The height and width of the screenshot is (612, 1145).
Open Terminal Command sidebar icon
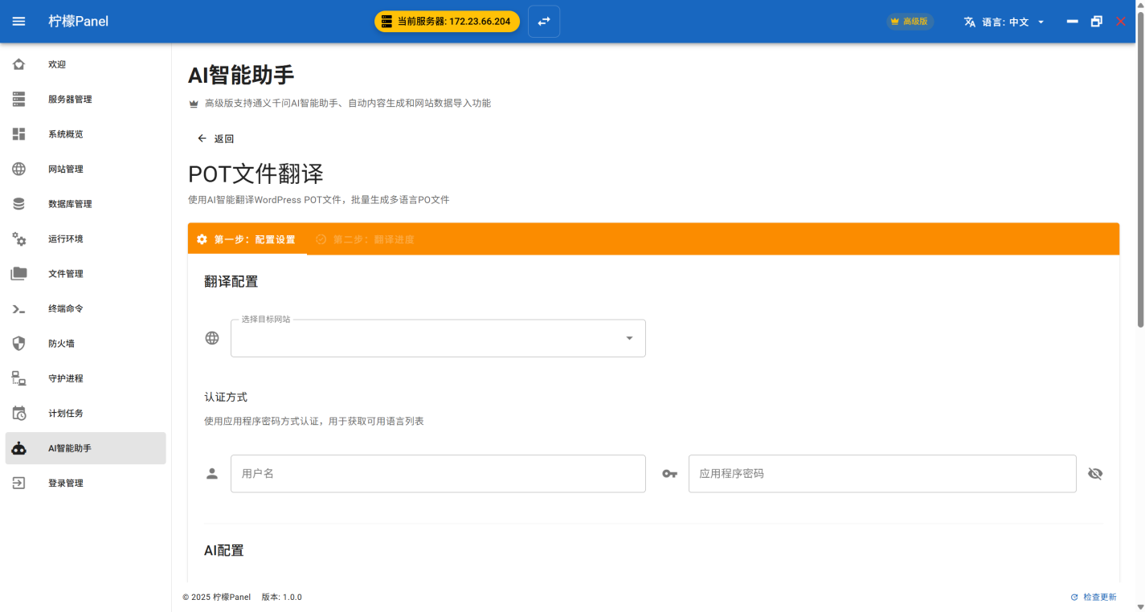point(19,308)
